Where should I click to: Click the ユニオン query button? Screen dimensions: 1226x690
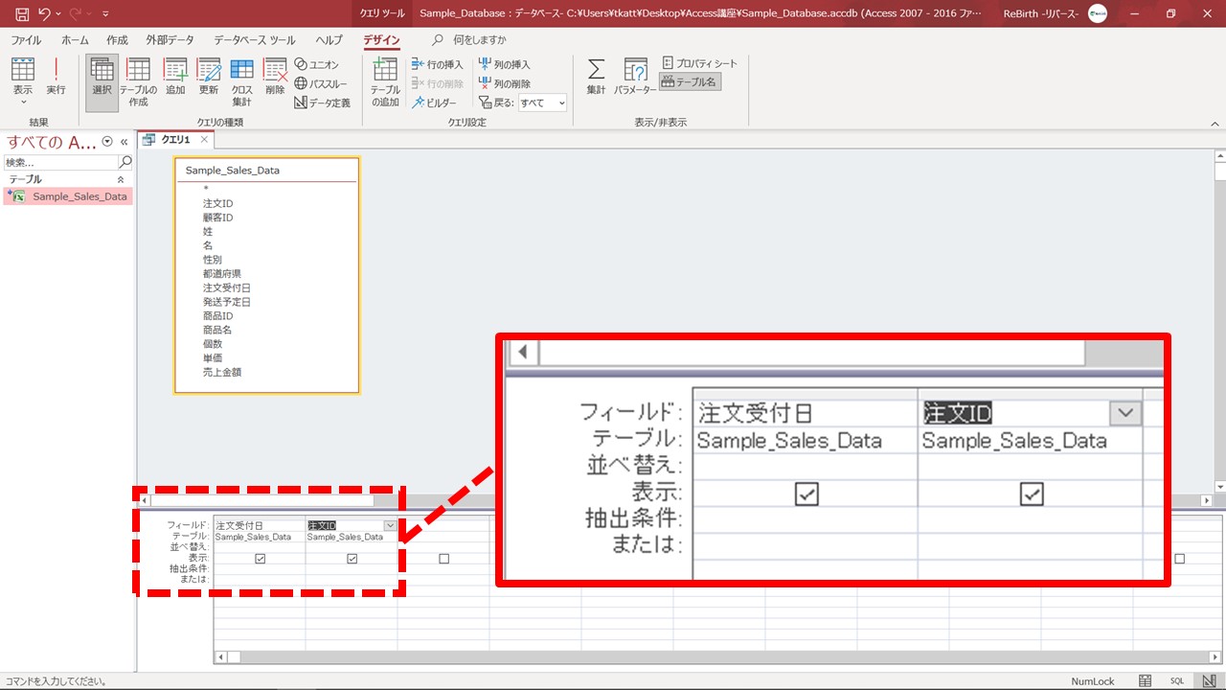click(x=317, y=64)
